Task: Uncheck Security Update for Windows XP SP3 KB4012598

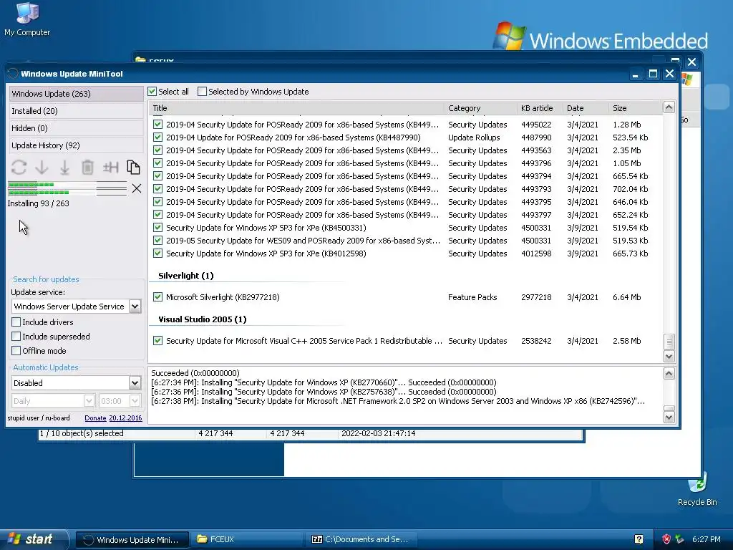Action: pos(157,253)
